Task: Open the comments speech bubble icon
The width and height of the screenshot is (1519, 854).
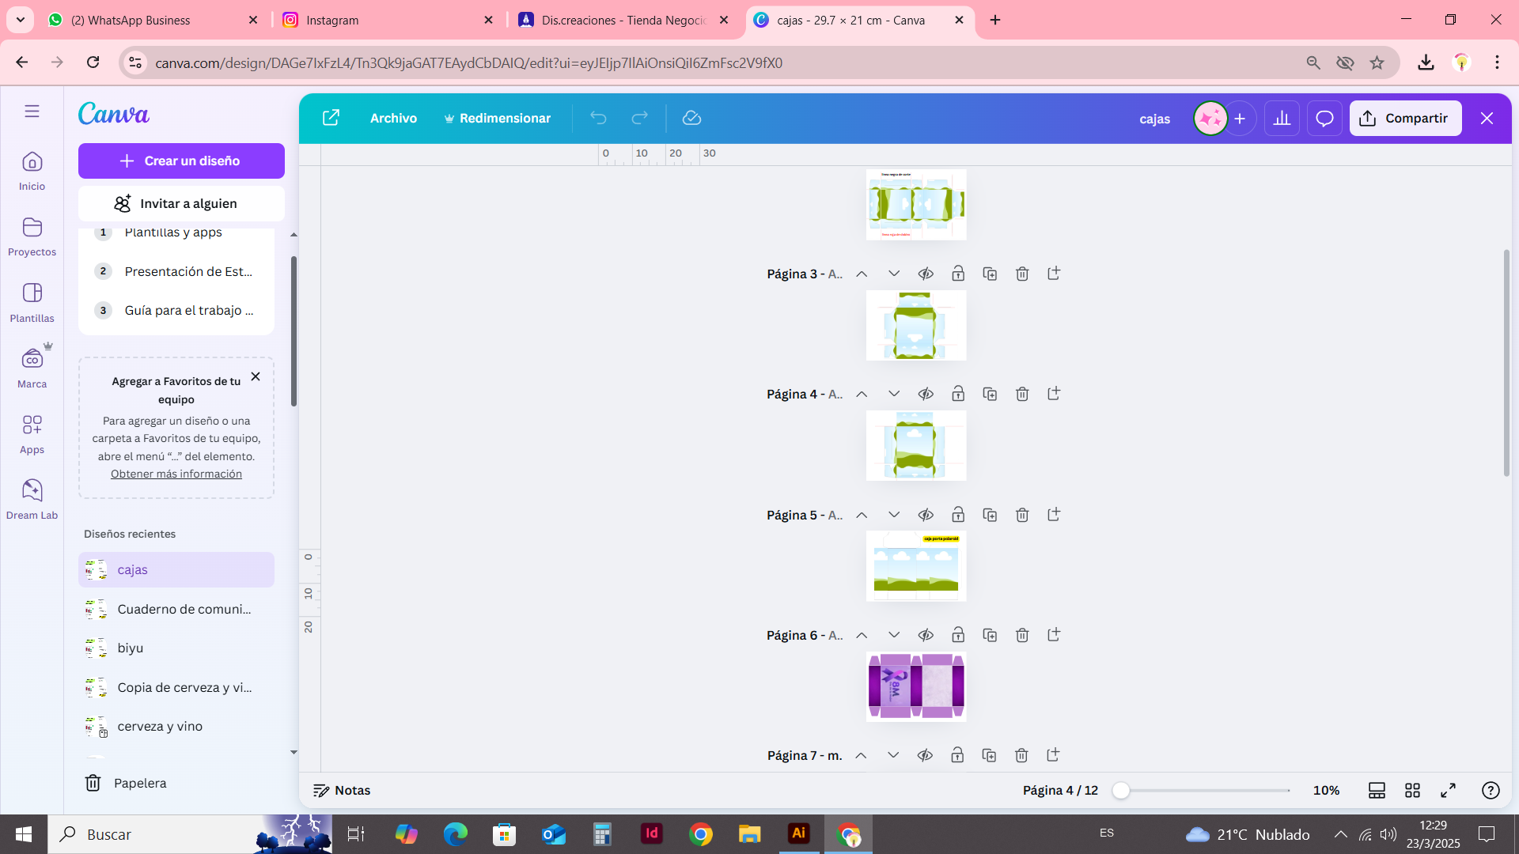Action: tap(1324, 119)
